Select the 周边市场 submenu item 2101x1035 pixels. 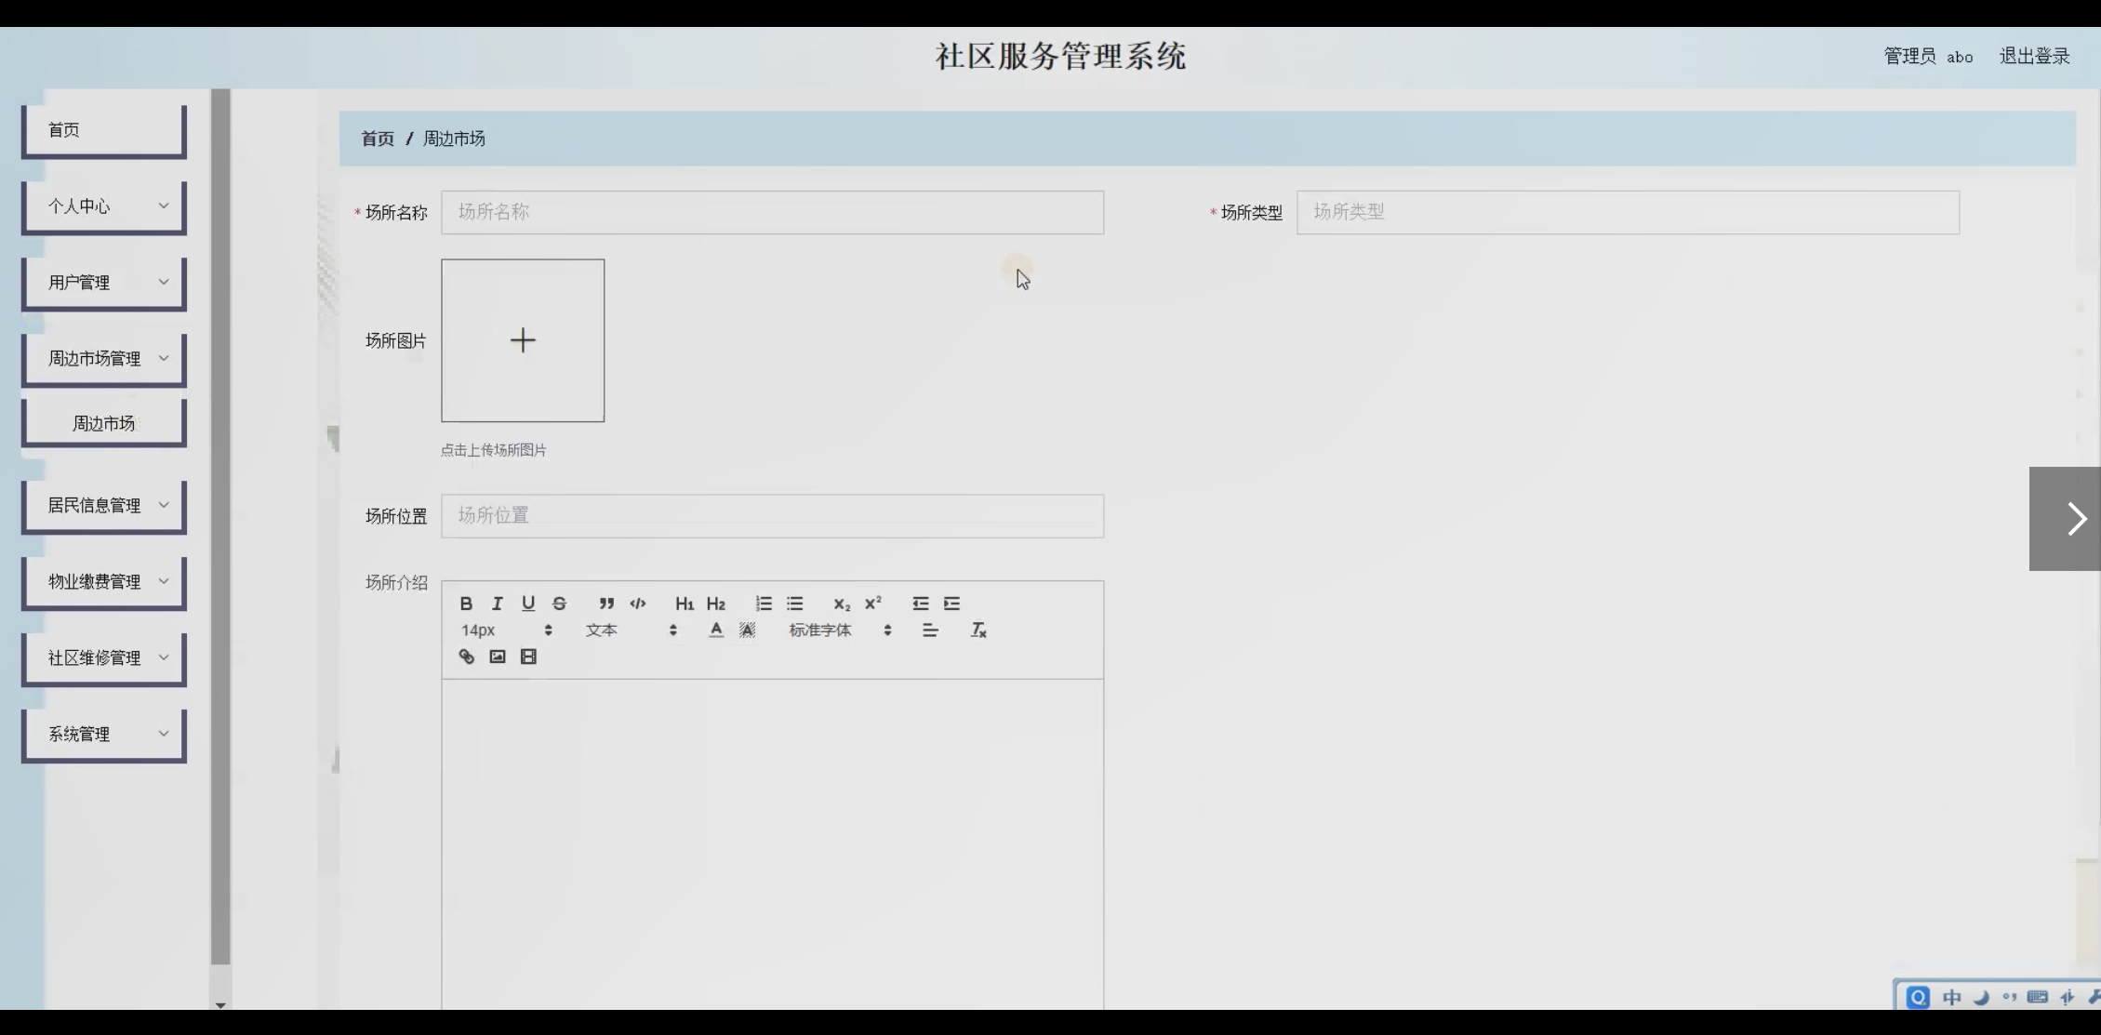coord(104,423)
